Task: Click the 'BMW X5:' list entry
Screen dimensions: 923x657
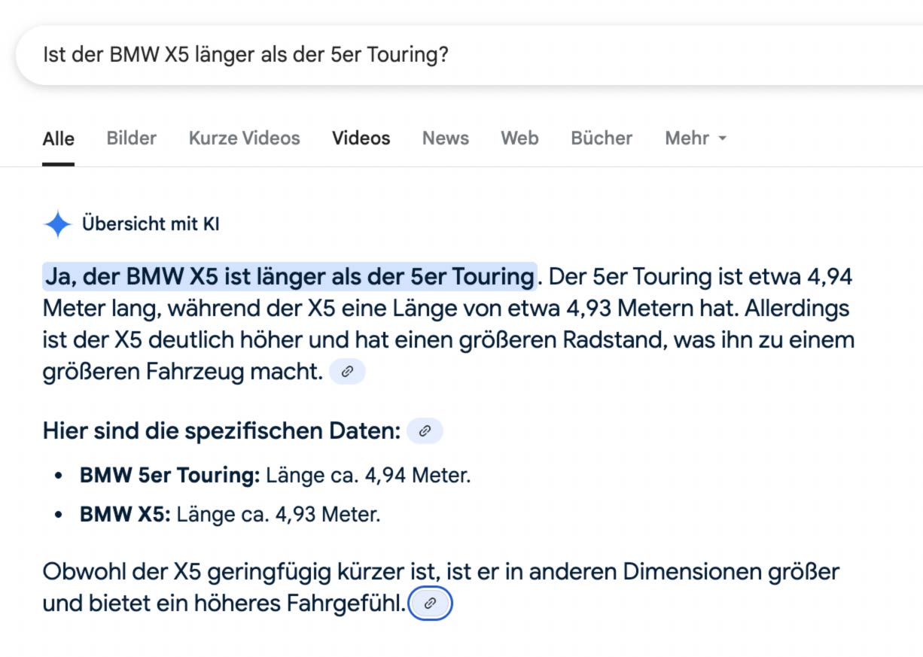Action: (230, 515)
